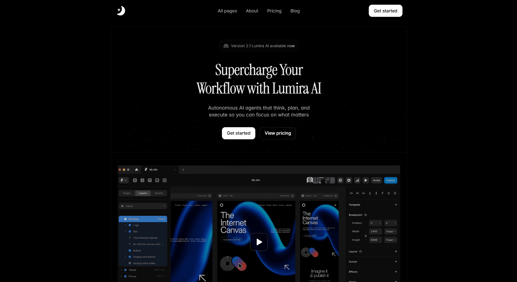Open the Components panel icon
Image resolution: width=517 pixels, height=282 pixels.
point(165,180)
